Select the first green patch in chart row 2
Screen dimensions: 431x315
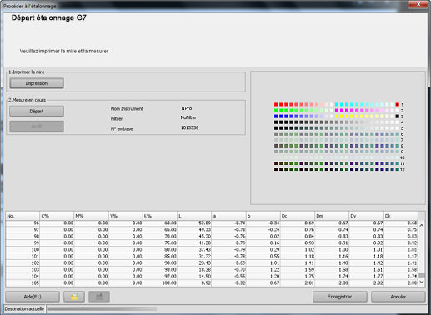pyautogui.click(x=276, y=111)
